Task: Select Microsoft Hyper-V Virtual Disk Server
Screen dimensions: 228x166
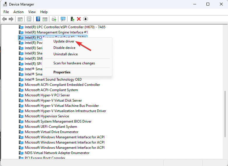Action: click(53, 100)
